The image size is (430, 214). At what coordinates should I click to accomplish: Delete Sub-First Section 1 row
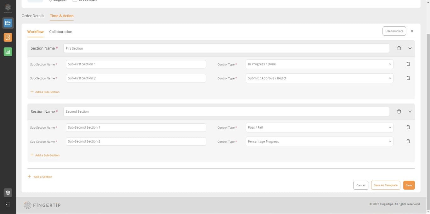(x=408, y=64)
